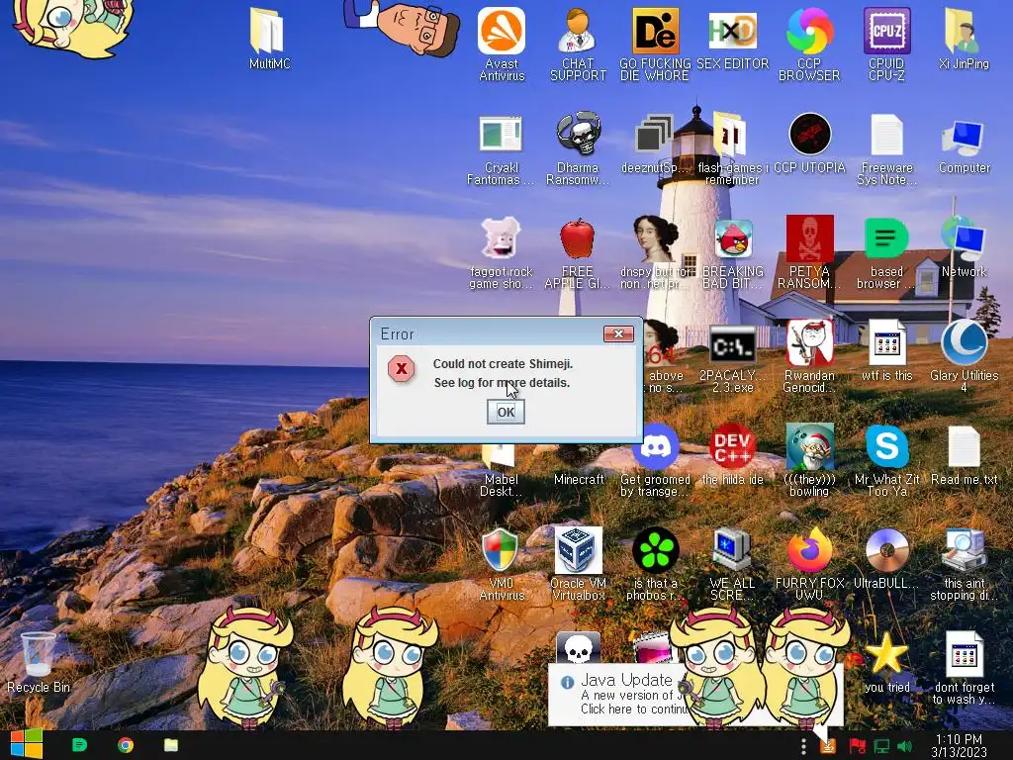Select the Dharma Ransomw... skull icon

click(x=578, y=148)
